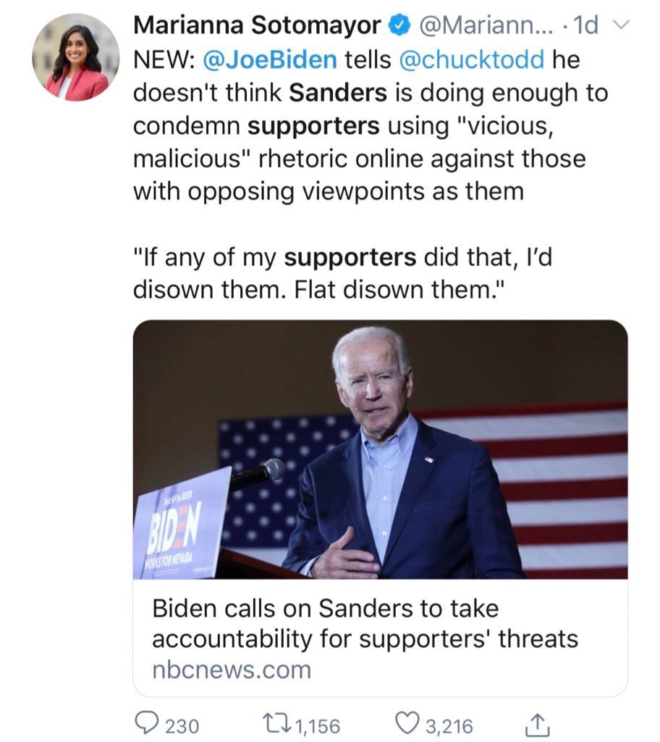Like the tweet with heart icon
This screenshot has height=742, width=660.
[x=407, y=725]
